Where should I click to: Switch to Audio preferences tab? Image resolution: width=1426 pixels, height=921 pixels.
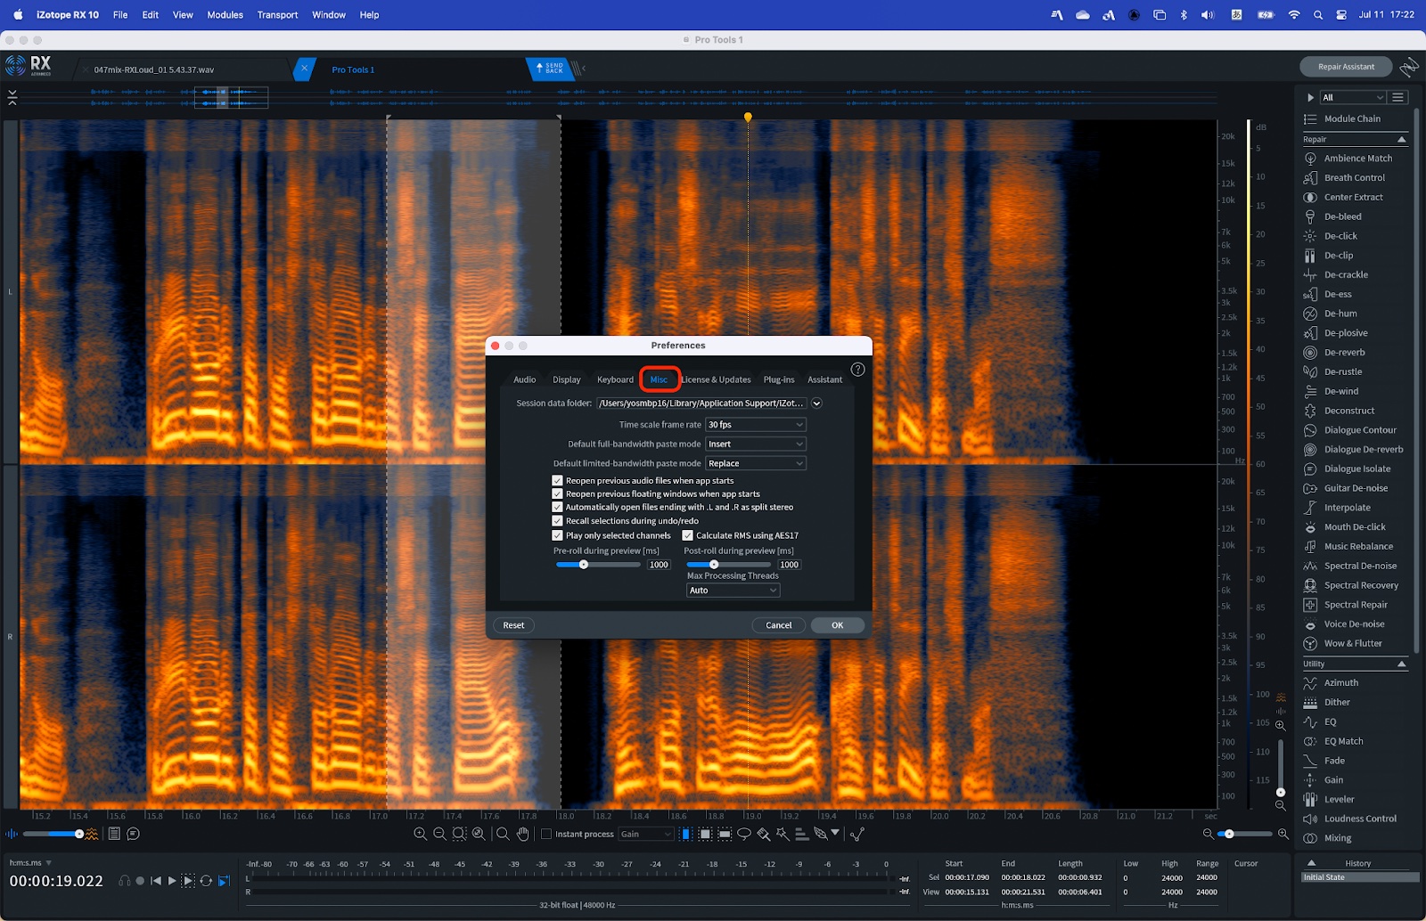coord(525,379)
